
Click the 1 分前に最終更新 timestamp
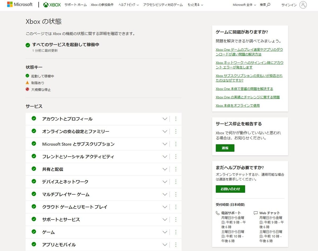coord(45,50)
